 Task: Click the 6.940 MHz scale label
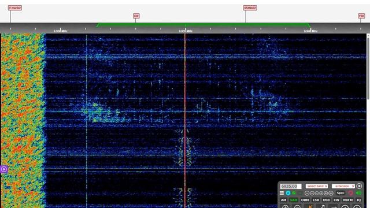tap(310, 31)
